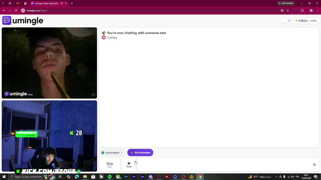Click the Get Premium button
Viewport: 321px width, 180px height.
[140, 152]
